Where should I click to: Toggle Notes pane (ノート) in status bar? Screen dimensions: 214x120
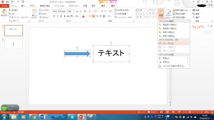coord(141,112)
